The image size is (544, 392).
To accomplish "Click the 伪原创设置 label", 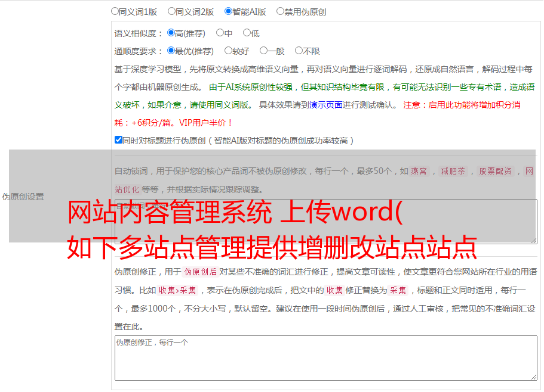I will (x=23, y=197).
